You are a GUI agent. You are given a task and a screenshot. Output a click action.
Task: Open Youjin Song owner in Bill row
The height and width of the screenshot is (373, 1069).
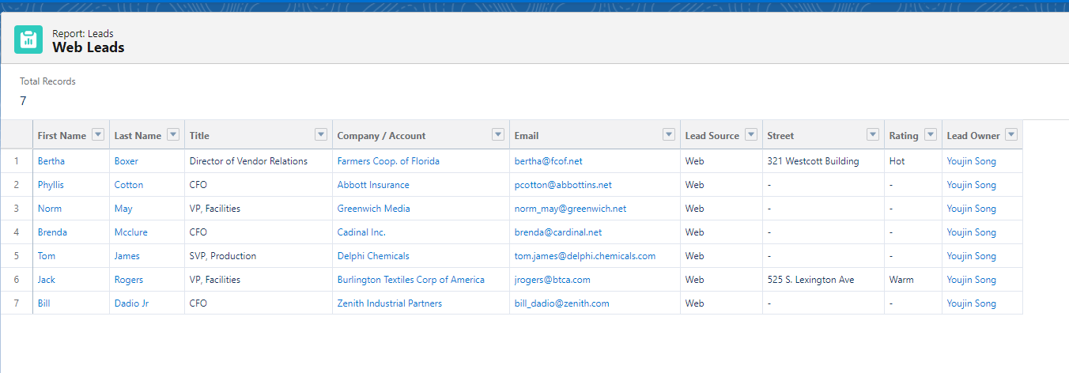pyautogui.click(x=972, y=303)
